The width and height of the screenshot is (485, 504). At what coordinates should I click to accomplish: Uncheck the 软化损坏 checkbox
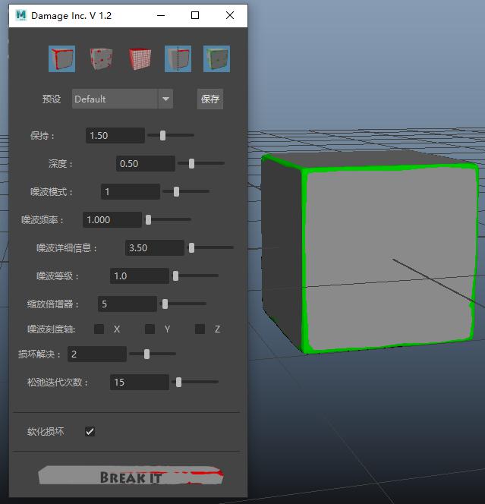click(90, 431)
